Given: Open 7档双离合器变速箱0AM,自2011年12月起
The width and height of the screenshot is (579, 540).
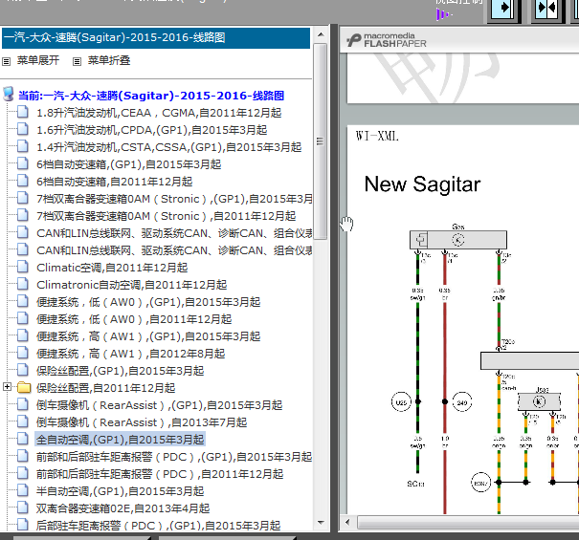Looking at the screenshot, I should click(x=166, y=216).
